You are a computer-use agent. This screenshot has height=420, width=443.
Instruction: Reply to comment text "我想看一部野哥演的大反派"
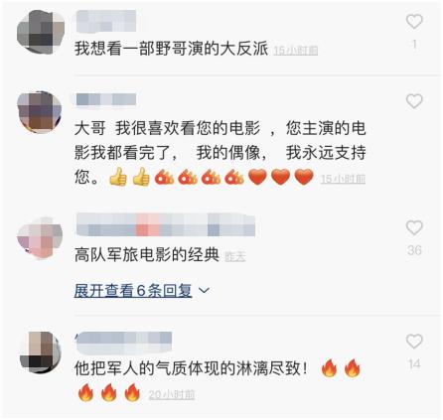click(x=171, y=49)
